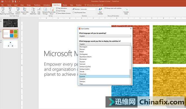Start show From Current Slide
The width and height of the screenshot is (186, 109).
tap(10, 11)
